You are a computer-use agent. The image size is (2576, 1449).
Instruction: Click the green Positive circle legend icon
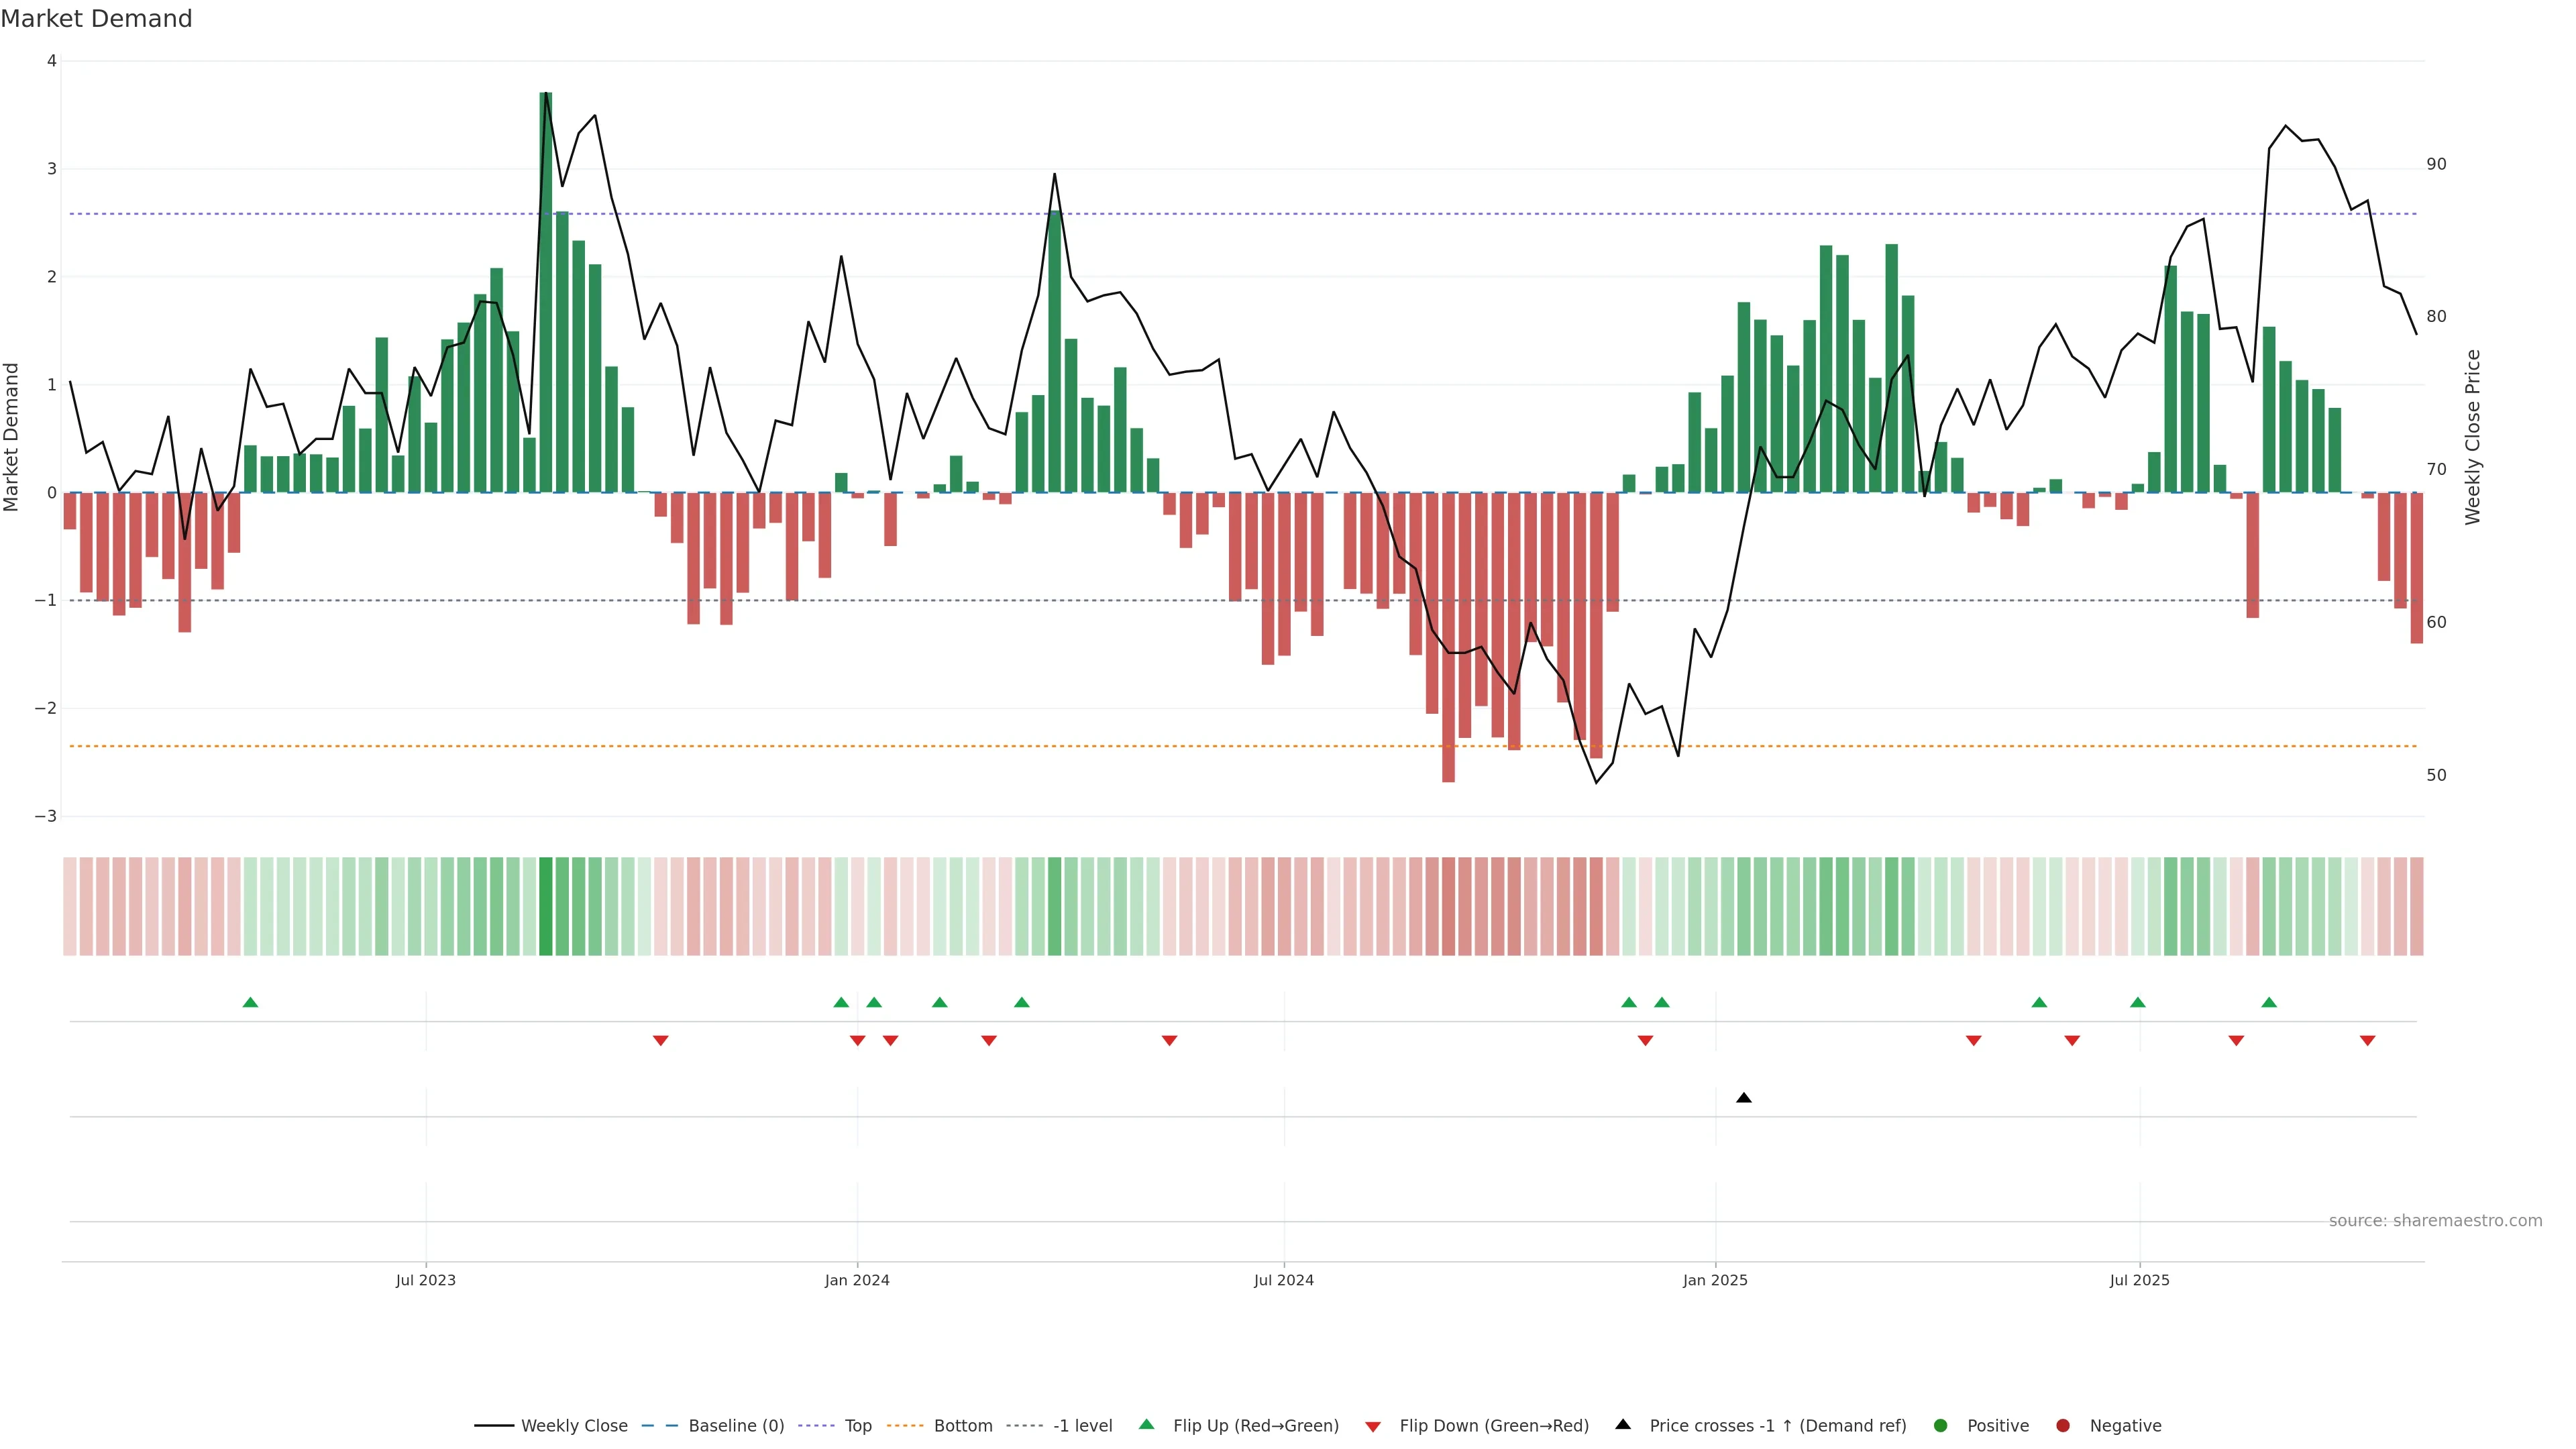click(x=1940, y=1425)
